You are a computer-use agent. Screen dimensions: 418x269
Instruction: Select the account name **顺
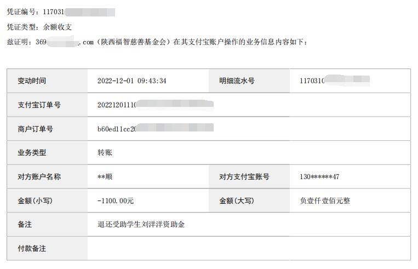pyautogui.click(x=105, y=176)
